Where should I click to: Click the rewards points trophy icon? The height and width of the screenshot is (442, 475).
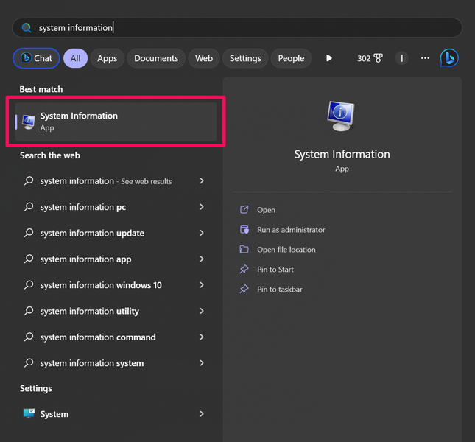click(x=379, y=58)
